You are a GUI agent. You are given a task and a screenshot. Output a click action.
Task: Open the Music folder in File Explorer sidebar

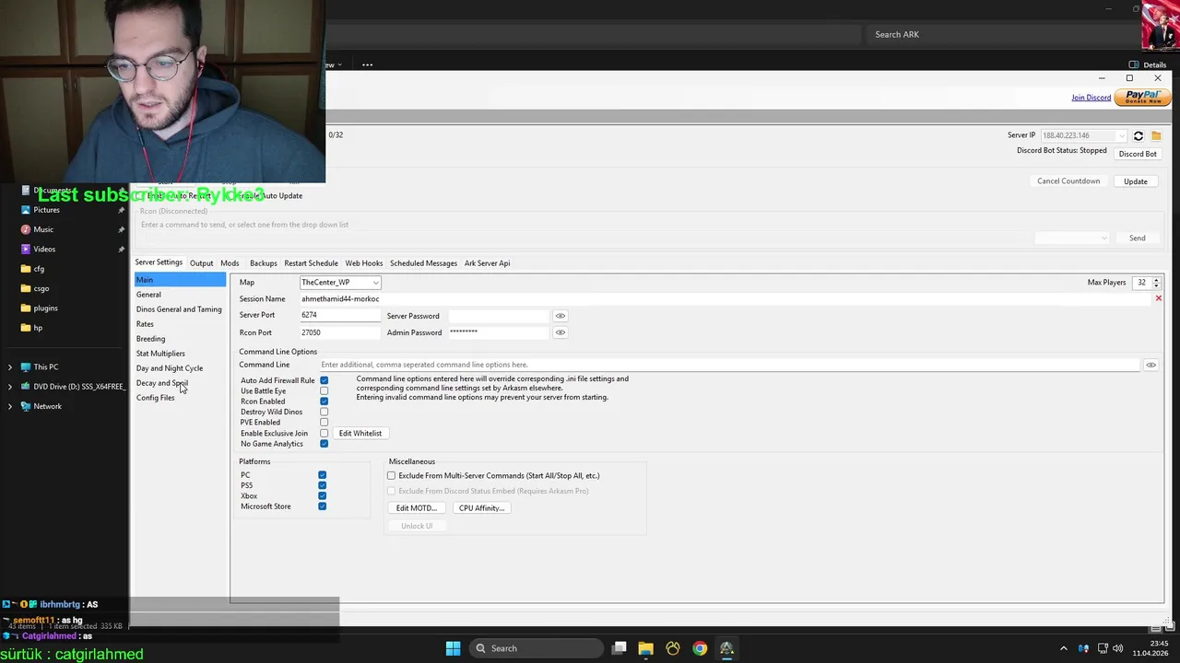point(43,229)
